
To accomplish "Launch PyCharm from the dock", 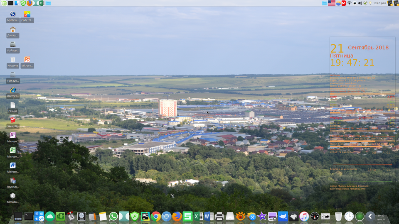I will tap(145, 216).
